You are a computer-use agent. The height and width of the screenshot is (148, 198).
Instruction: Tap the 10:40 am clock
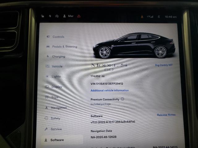(171, 17)
